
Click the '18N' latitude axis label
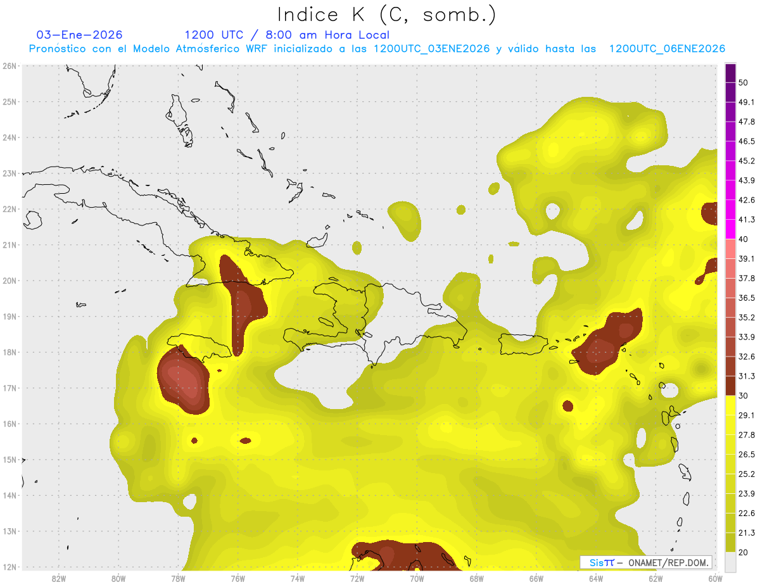[x=9, y=352]
